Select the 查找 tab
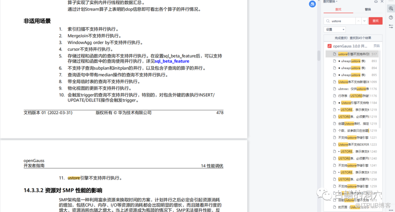Image resolution: width=395 pixels, height=212 pixels. click(x=338, y=9)
